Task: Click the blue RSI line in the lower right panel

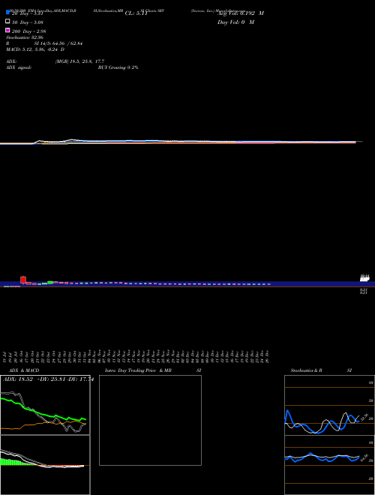Action: 322,457
